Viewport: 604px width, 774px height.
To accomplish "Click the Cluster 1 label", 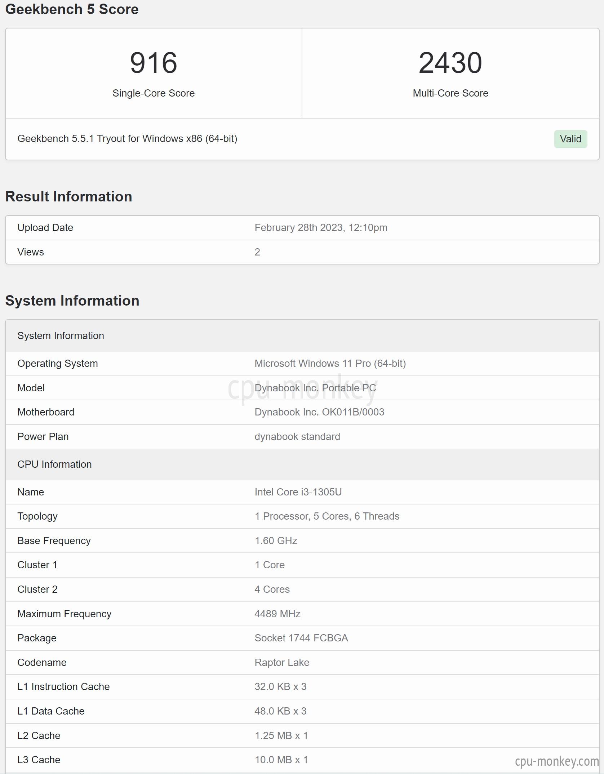I will coord(37,565).
